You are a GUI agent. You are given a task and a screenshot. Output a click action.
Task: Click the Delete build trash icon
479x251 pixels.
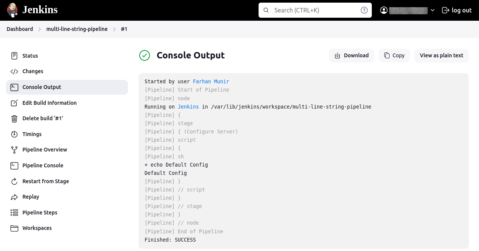(14, 118)
